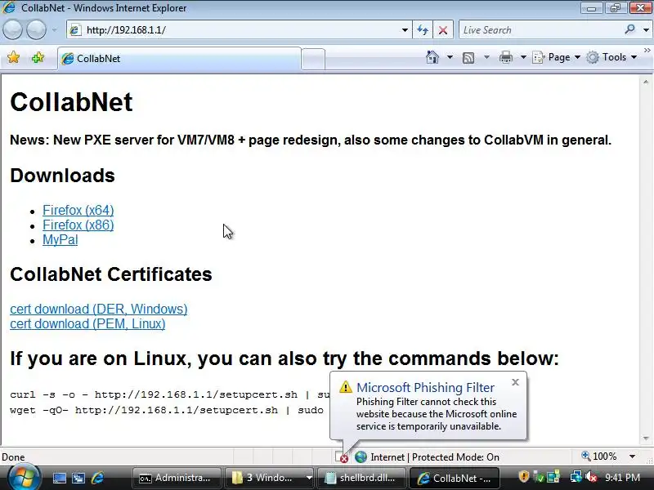Click cert download (PEM, Linux) link

(87, 323)
